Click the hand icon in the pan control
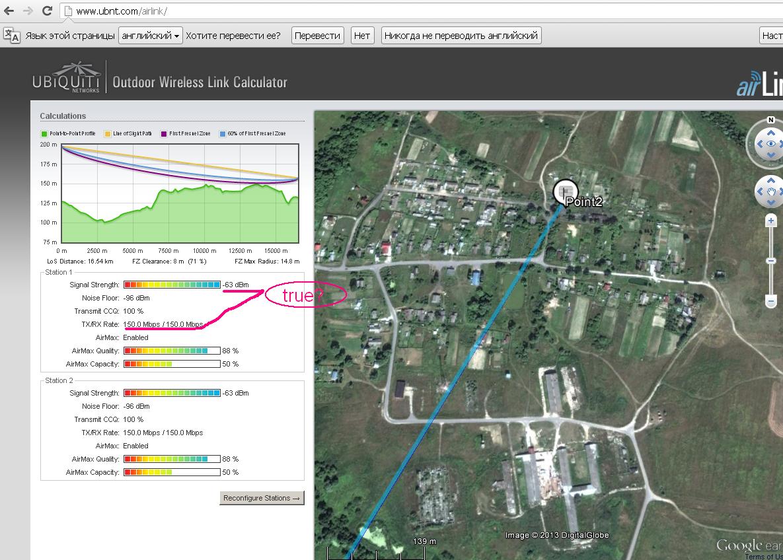The image size is (783, 560). [x=772, y=192]
